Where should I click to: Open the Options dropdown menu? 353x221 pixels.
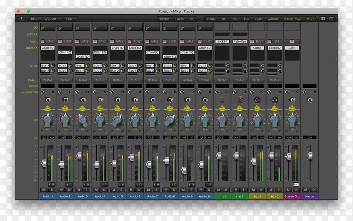click(x=53, y=19)
